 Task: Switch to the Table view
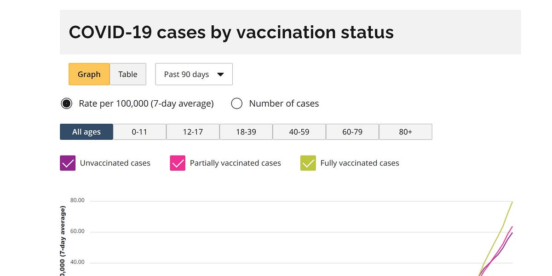128,74
